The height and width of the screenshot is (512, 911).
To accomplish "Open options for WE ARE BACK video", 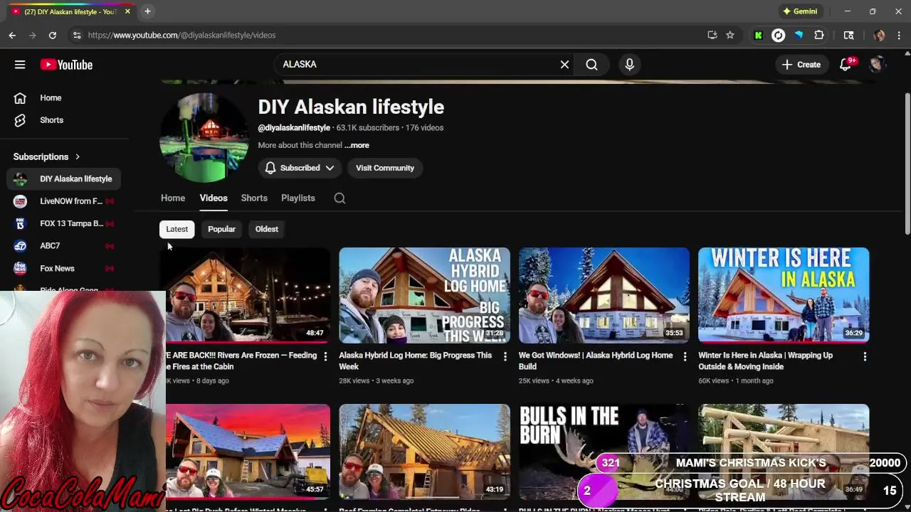I will click(325, 356).
